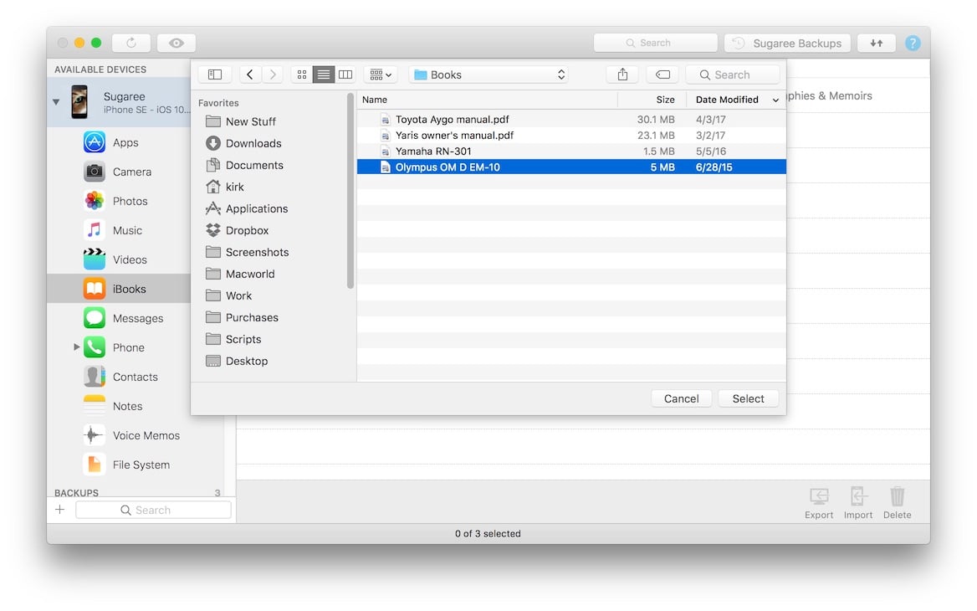Open Notes in the device sidebar
Image resolution: width=977 pixels, height=611 pixels.
coord(119,407)
